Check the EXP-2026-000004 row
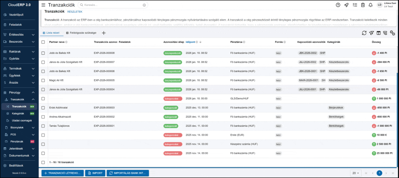The width and height of the screenshot is (399, 178). tap(43, 89)
